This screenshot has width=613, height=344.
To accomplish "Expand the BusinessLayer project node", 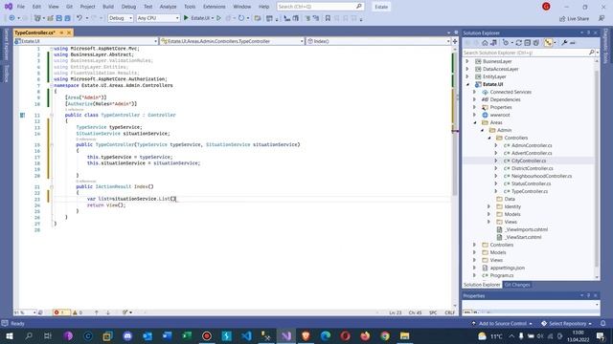I will tap(467, 61).
